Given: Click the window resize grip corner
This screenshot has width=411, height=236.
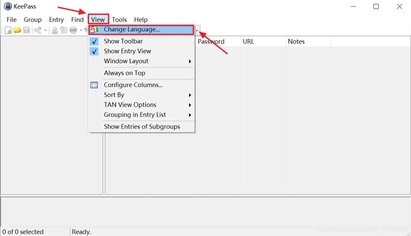Looking at the screenshot, I should click(408, 234).
